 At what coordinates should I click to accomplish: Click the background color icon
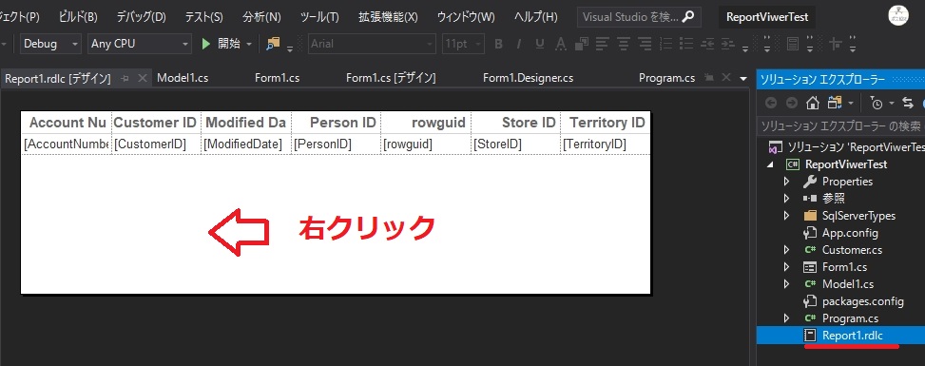coord(582,44)
